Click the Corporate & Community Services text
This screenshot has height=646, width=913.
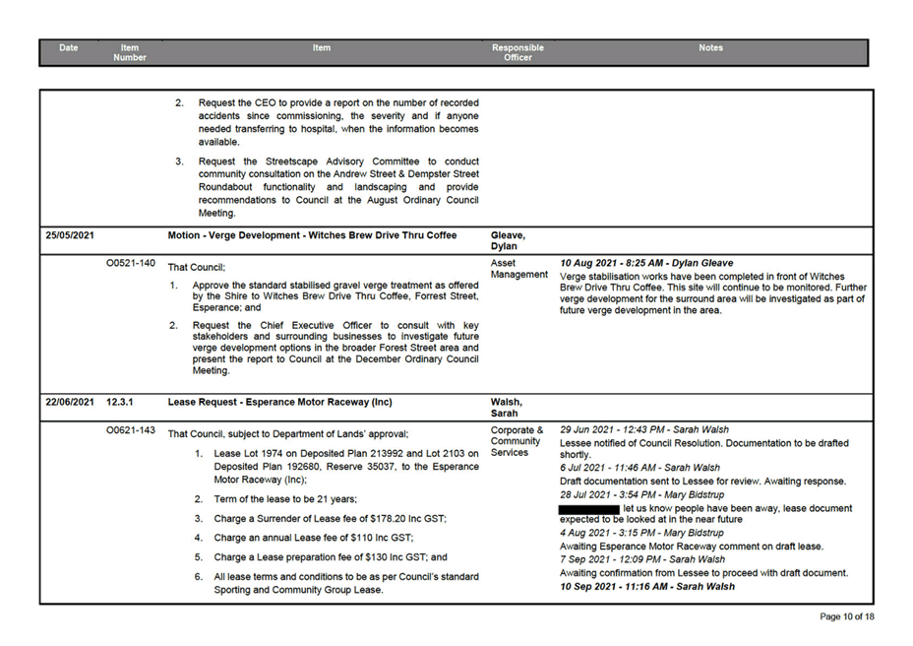coord(517,441)
